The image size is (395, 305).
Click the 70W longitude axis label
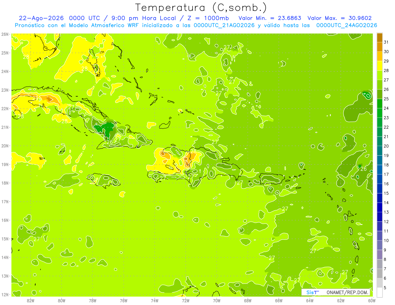(x=217, y=300)
